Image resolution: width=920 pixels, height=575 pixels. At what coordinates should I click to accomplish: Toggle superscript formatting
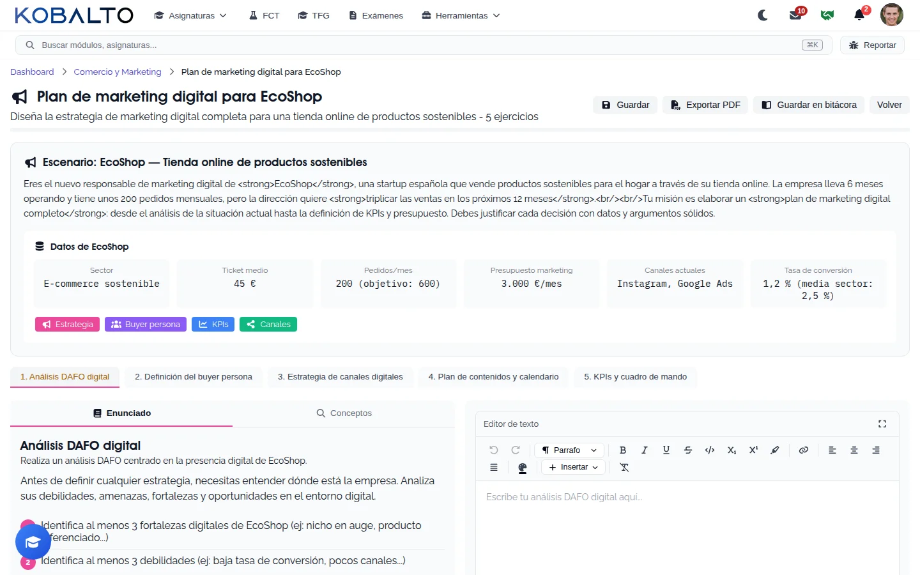753,450
